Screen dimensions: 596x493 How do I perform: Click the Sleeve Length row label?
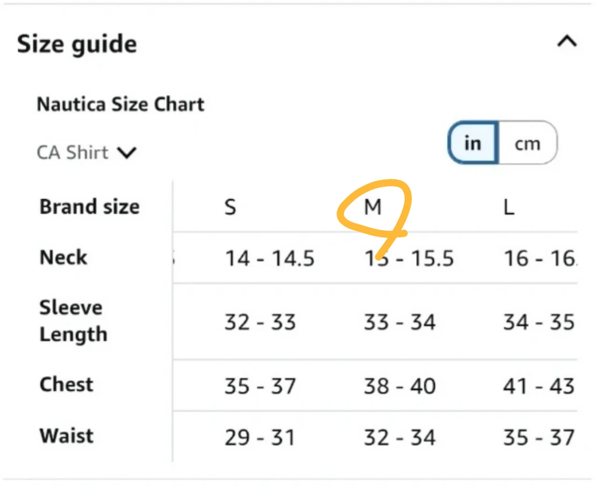[x=73, y=321]
